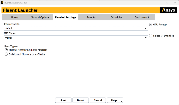
Task: Toggle the GPU Remap checkbox
Action: point(150,25)
